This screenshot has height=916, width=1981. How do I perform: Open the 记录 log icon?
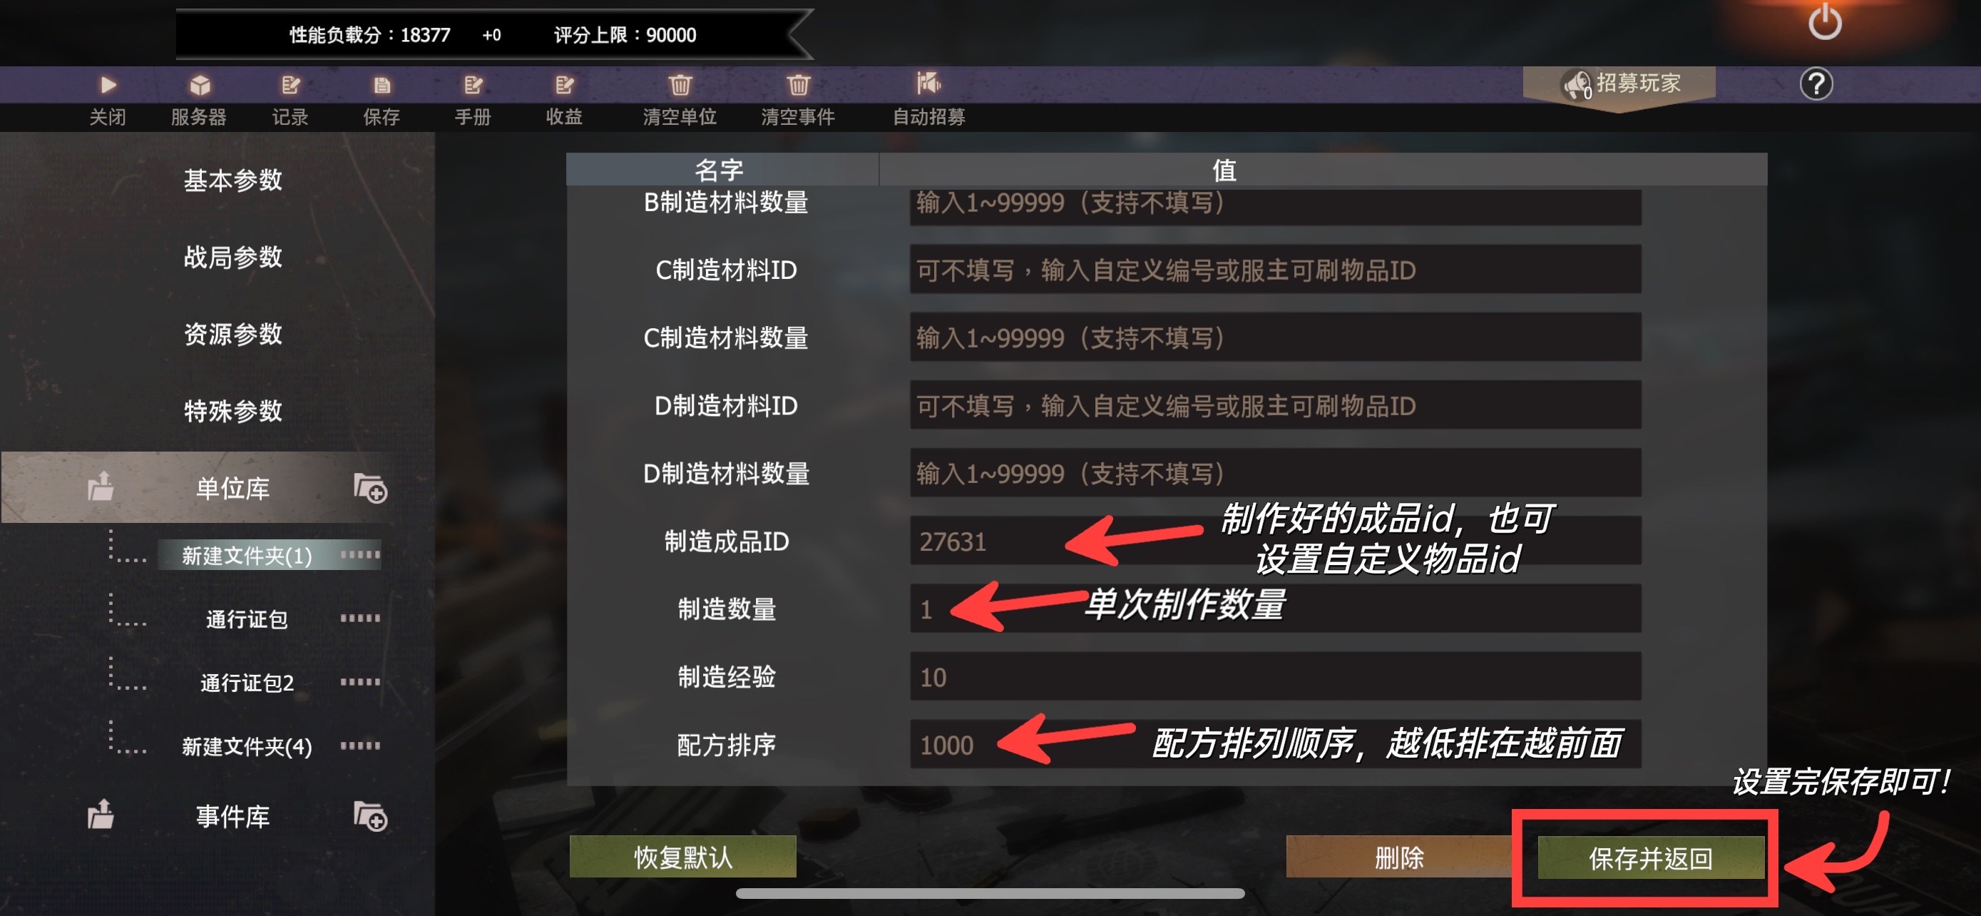(290, 85)
